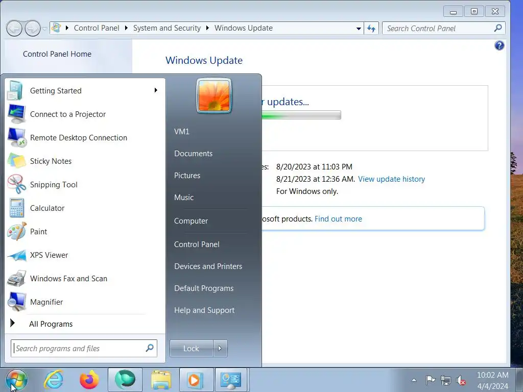Click the Control Panel icon in address bar
This screenshot has width=523, height=392.
56,28
